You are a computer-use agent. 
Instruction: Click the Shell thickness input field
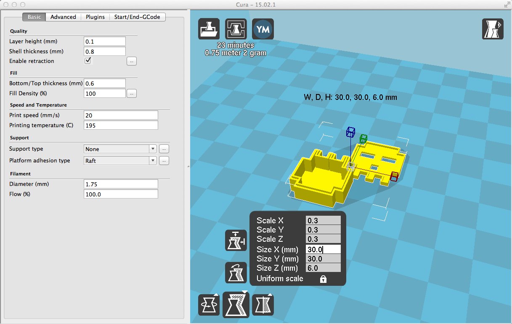(x=105, y=51)
